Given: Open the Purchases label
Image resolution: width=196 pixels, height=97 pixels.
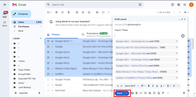Looking at the screenshot, I should [27, 26].
